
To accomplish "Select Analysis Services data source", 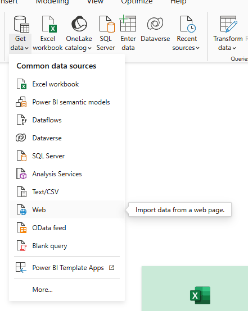I will point(67,174).
